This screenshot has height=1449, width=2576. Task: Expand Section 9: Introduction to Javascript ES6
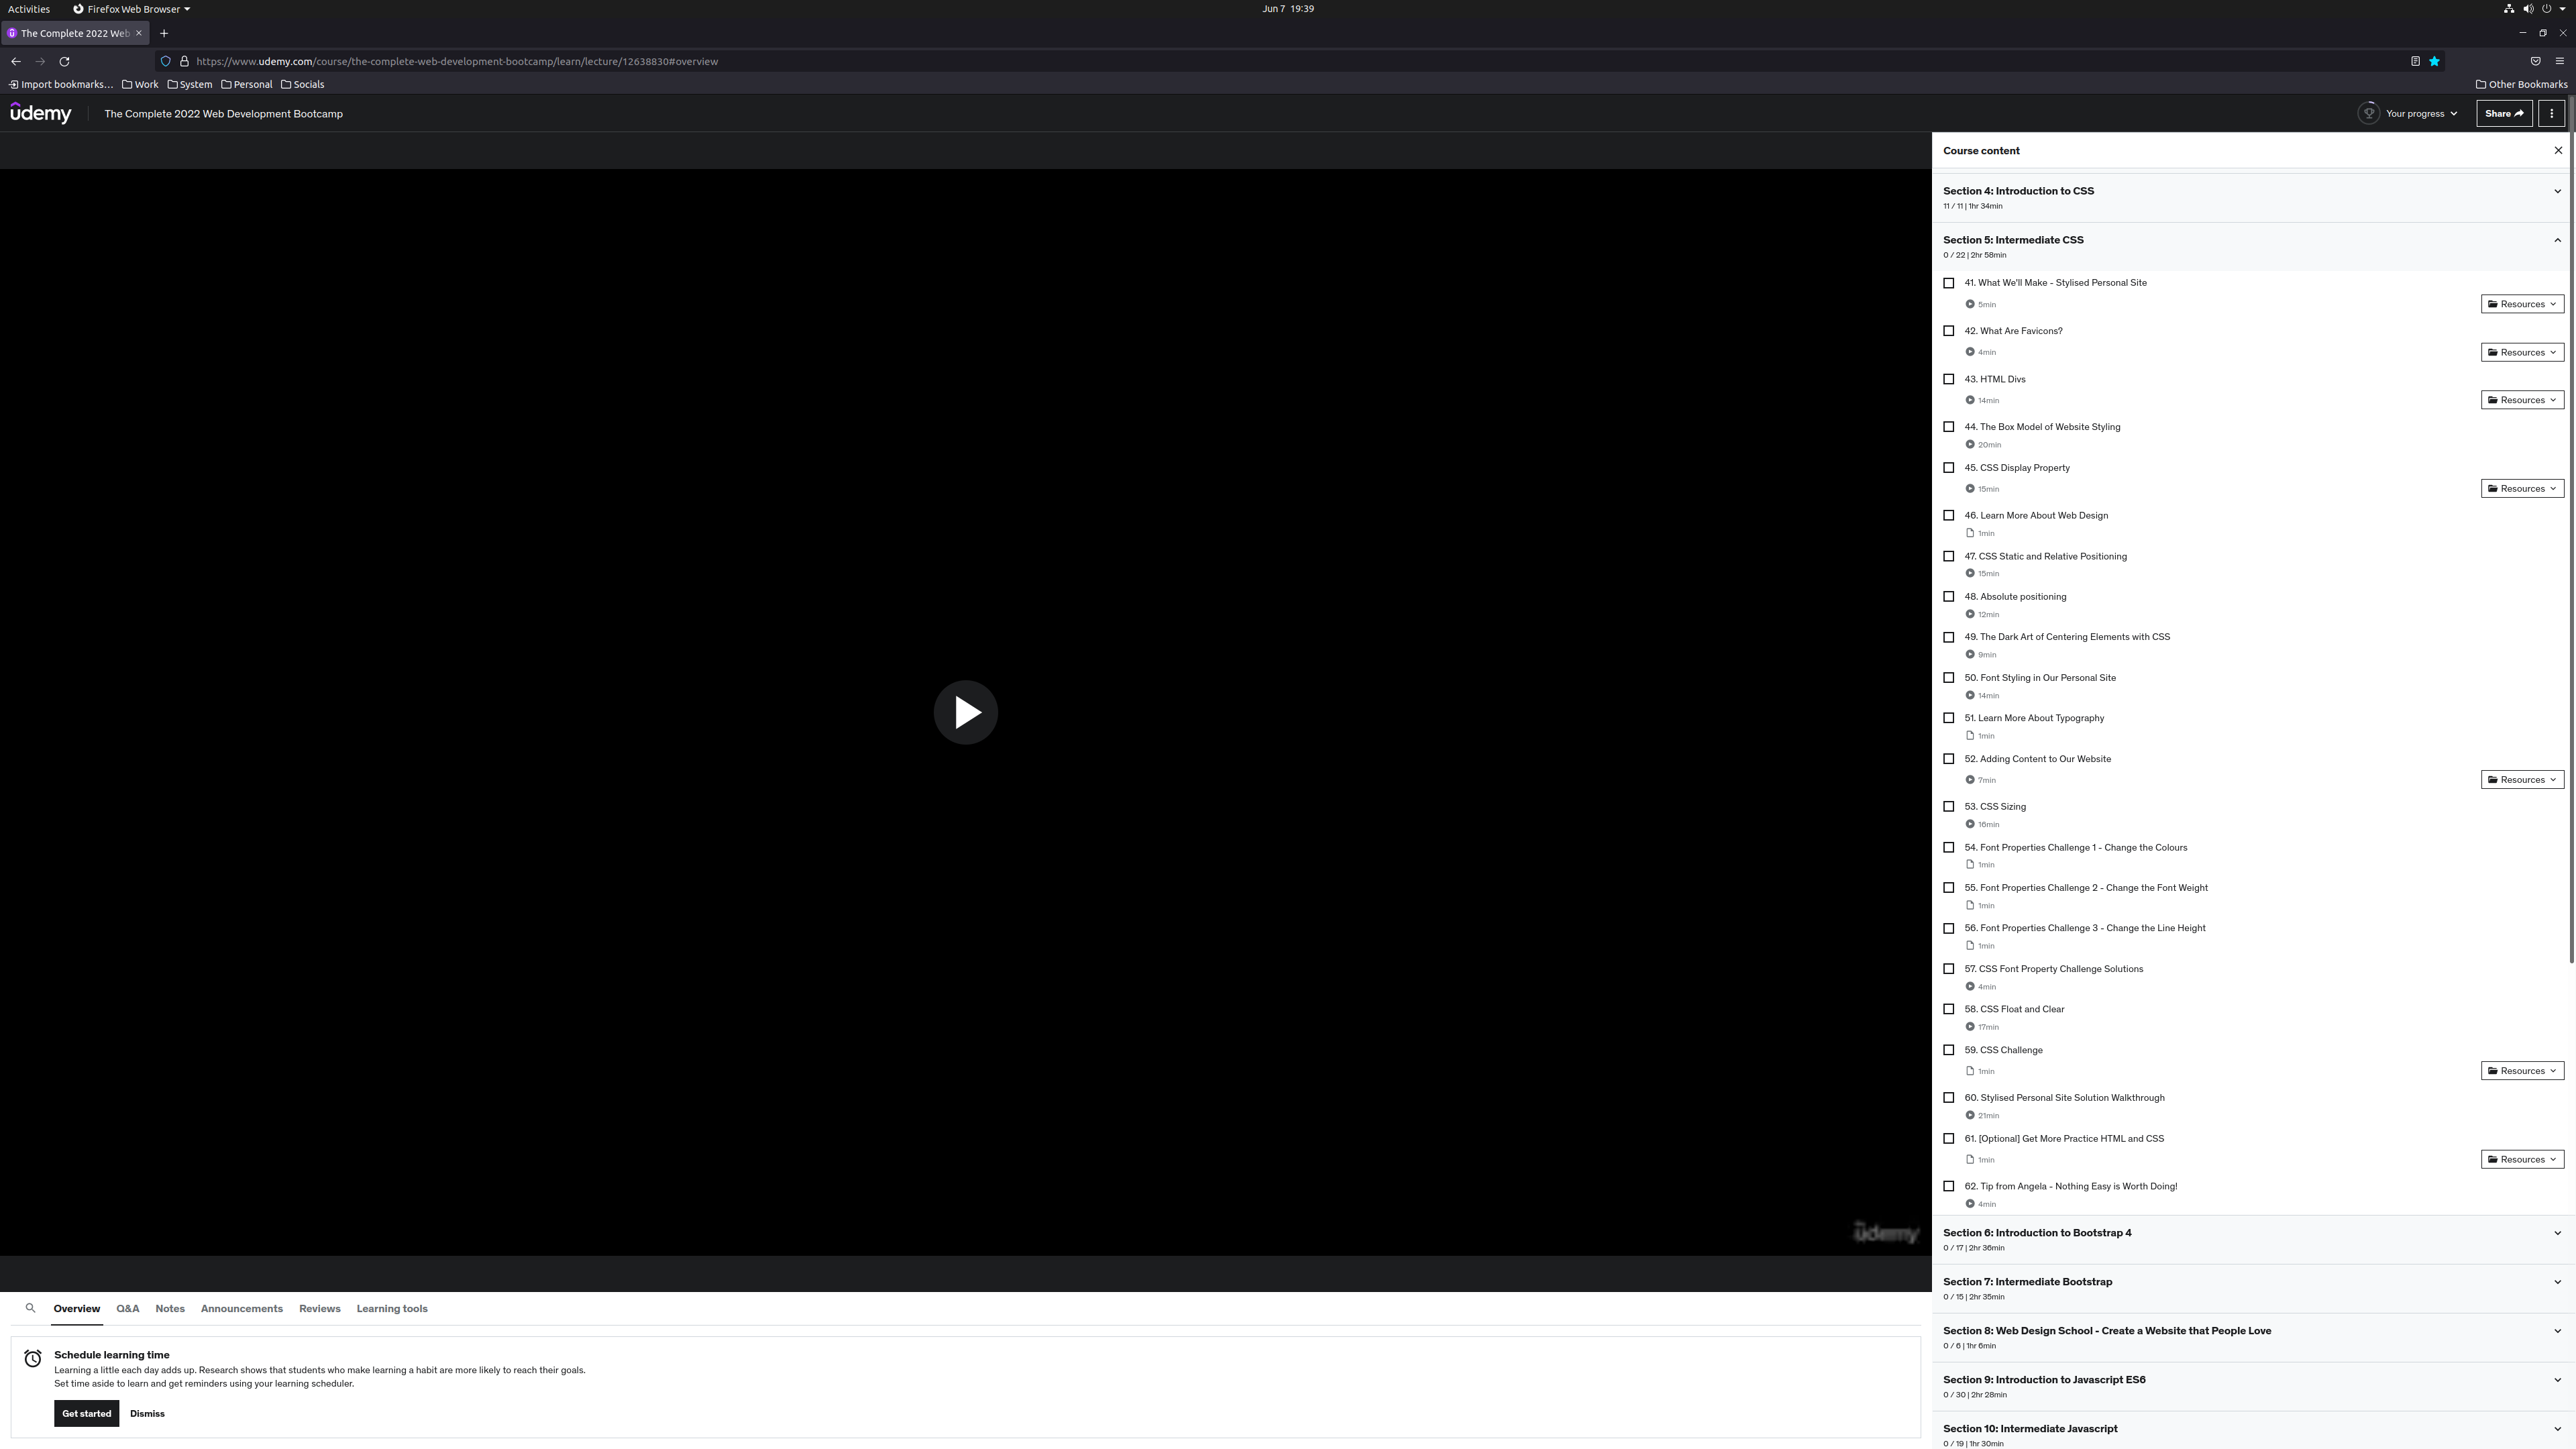2251,1386
